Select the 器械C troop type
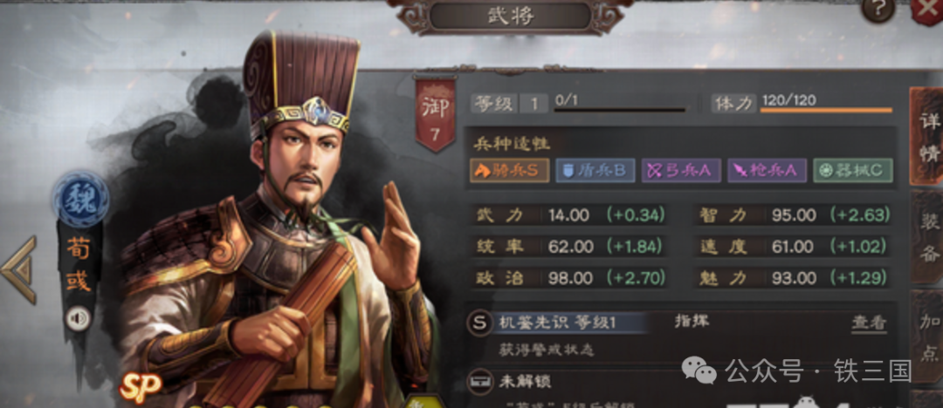The height and width of the screenshot is (408, 943). (x=853, y=171)
